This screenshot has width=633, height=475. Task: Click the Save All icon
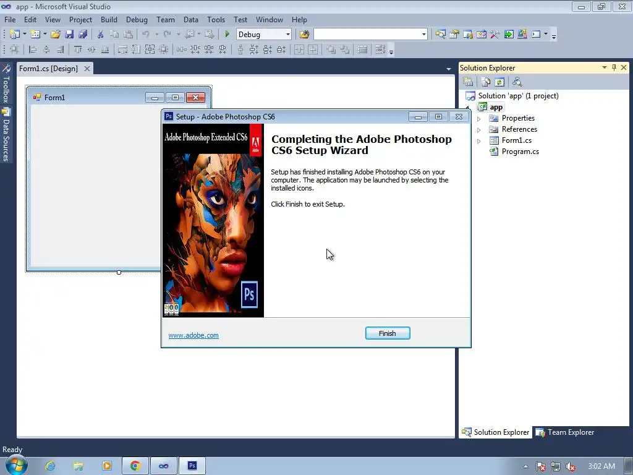click(83, 35)
